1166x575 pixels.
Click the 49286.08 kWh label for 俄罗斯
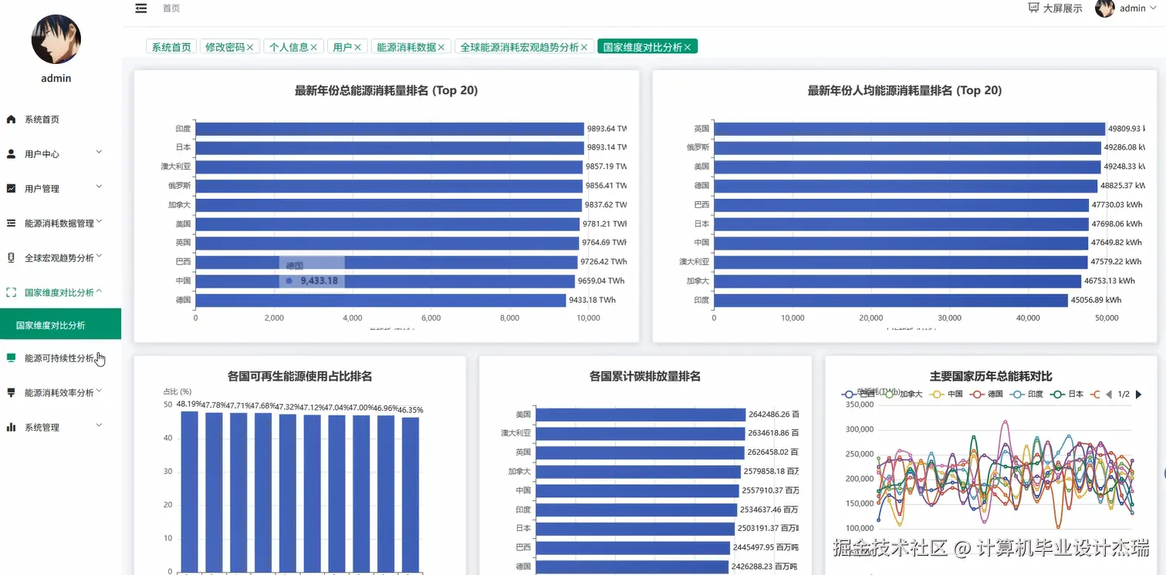(x=1124, y=147)
